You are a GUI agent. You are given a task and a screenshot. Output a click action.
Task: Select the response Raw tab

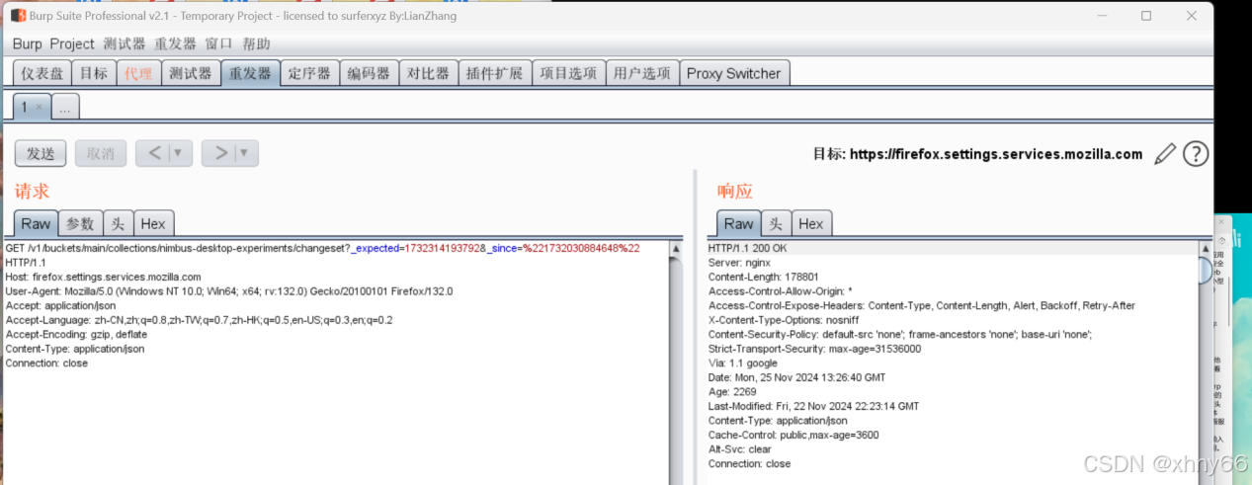(738, 223)
